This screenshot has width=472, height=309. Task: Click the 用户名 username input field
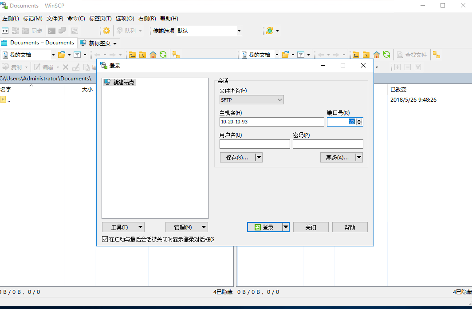click(255, 144)
